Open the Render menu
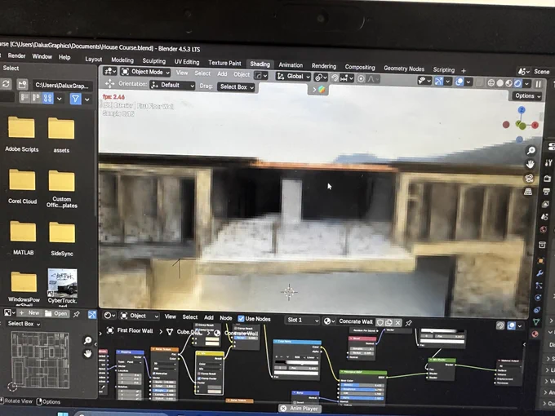Viewport: 555px width, 416px height. pyautogui.click(x=16, y=56)
